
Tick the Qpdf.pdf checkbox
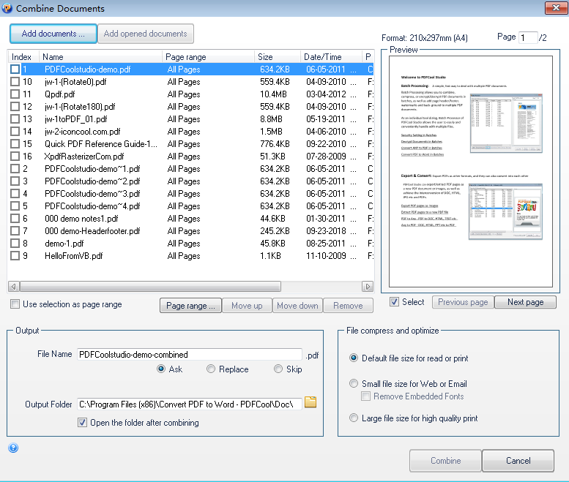15,94
